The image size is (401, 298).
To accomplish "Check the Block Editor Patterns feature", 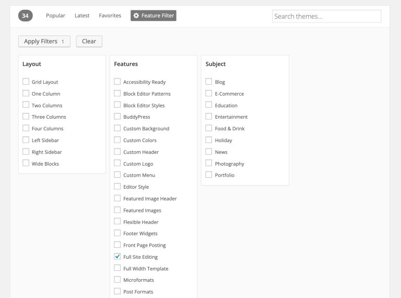I will [117, 93].
